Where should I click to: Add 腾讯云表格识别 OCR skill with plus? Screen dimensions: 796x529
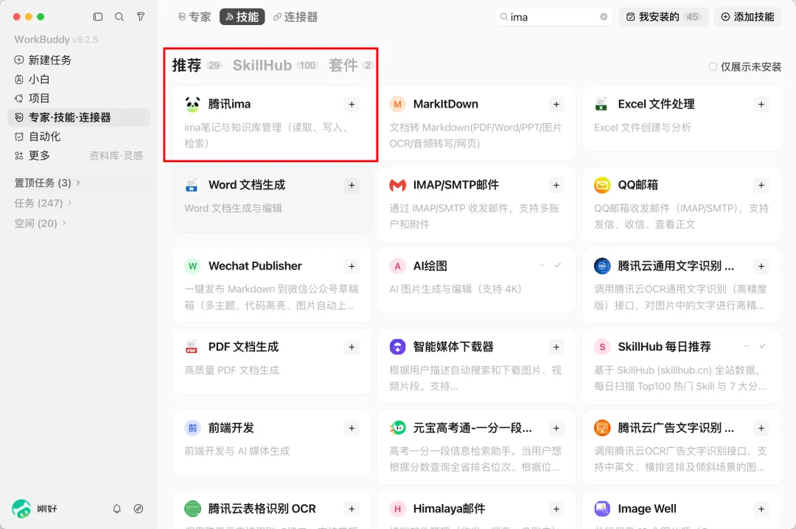point(352,508)
